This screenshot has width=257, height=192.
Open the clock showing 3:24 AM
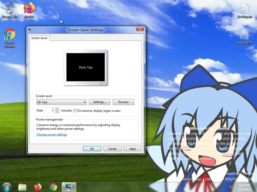tap(244, 187)
